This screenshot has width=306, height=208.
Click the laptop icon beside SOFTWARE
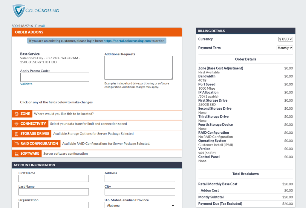16,153
